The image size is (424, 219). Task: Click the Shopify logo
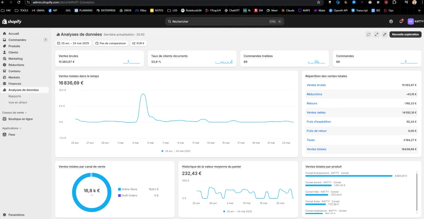[x=12, y=22]
